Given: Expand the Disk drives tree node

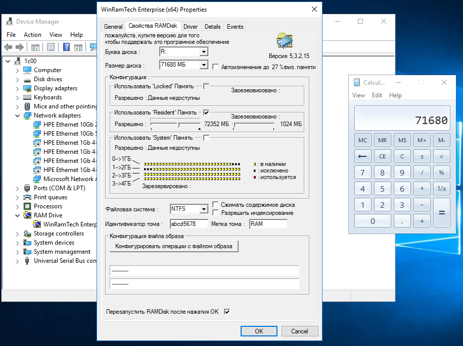Looking at the screenshot, I should [17, 79].
